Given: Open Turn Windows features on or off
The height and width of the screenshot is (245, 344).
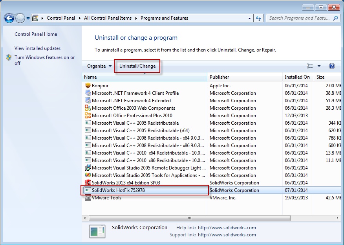Looking at the screenshot, I should click(44, 60).
